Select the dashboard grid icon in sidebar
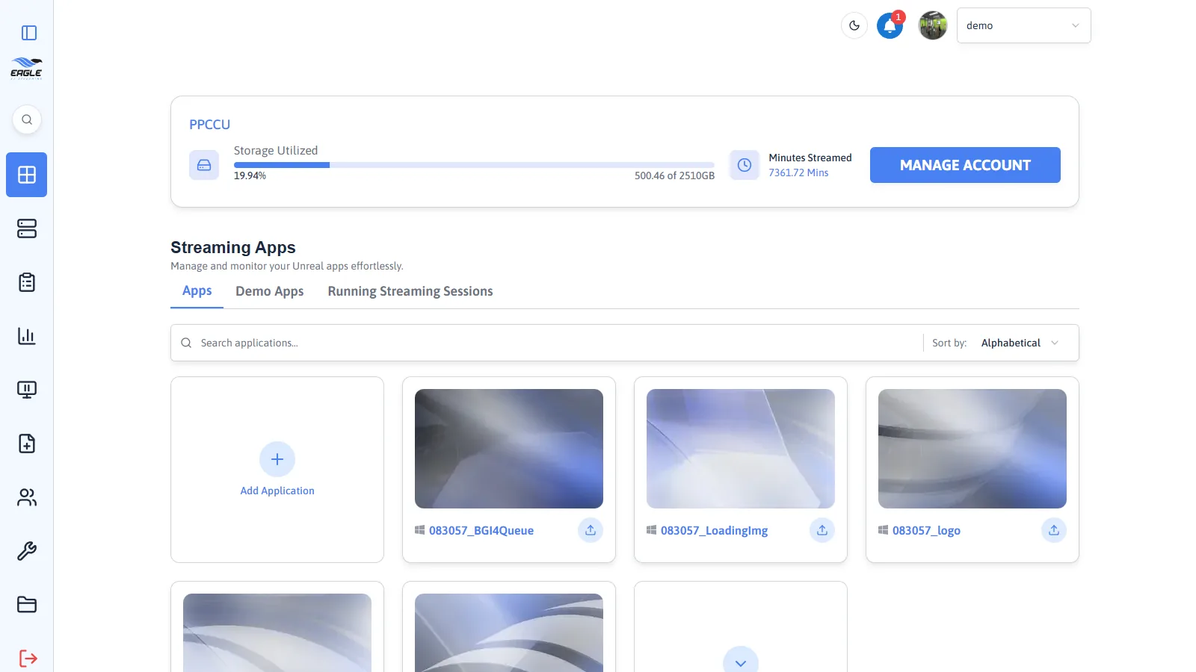 [x=27, y=175]
